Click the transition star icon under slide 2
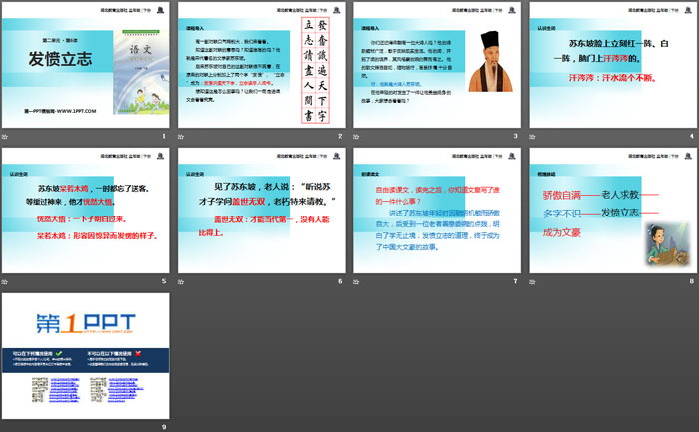The width and height of the screenshot is (699, 432). coord(181,137)
